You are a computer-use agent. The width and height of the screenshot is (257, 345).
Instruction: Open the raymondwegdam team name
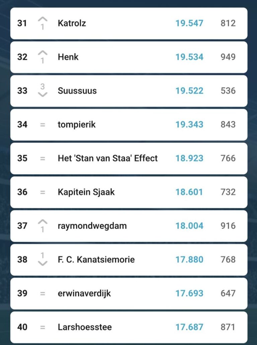tap(92, 226)
